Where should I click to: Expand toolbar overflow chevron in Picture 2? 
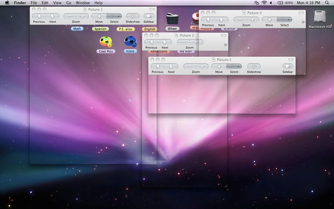point(225,45)
